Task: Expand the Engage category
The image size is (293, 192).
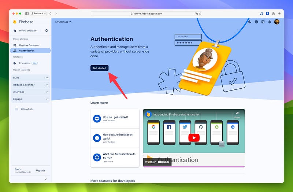Action: tap(30, 99)
